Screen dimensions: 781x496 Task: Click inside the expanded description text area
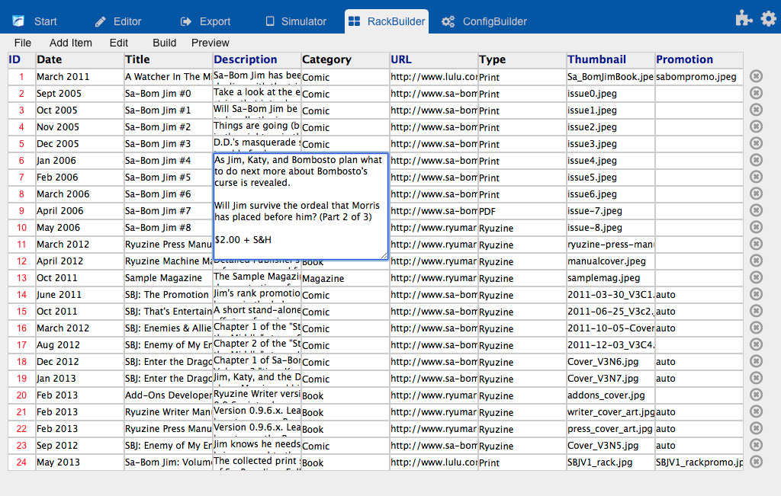[300, 206]
